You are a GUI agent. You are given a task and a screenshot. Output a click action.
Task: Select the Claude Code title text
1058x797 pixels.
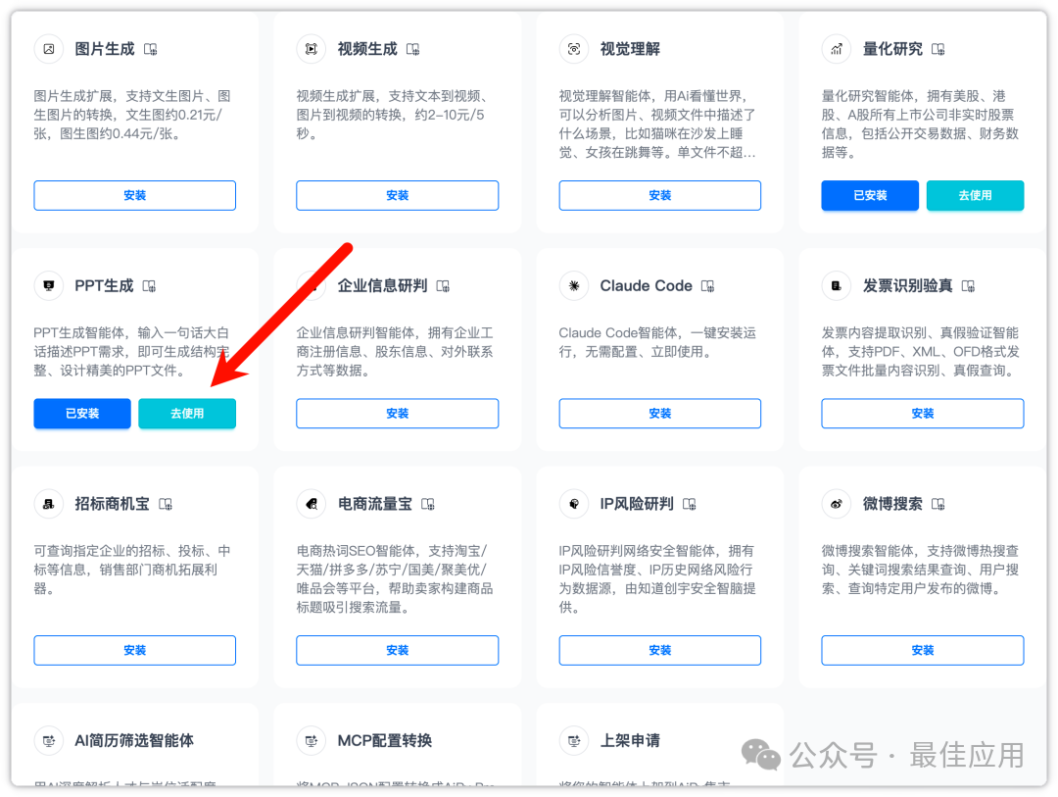click(x=646, y=285)
